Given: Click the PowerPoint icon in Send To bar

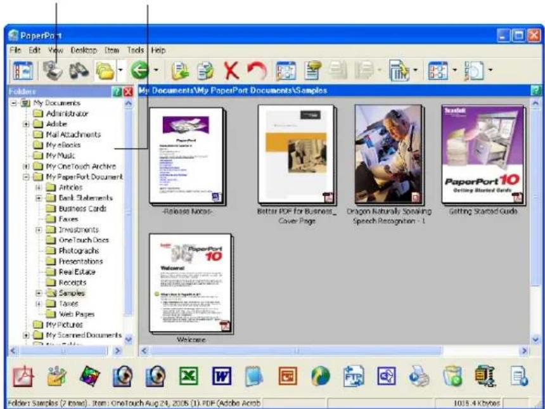Looking at the screenshot, I should click(288, 377).
